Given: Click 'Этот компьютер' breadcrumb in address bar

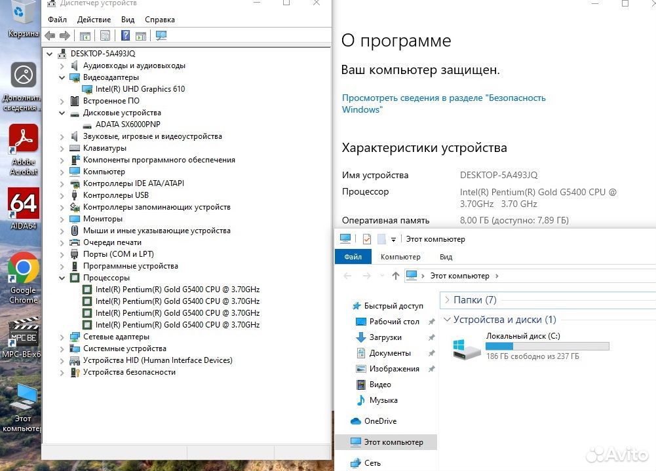Looking at the screenshot, I should click(460, 276).
